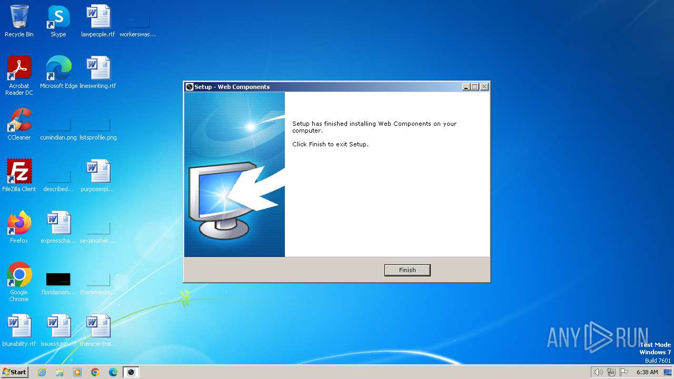This screenshot has height=379, width=674.
Task: Select the Firefox desktop shortcut
Action: (x=19, y=227)
